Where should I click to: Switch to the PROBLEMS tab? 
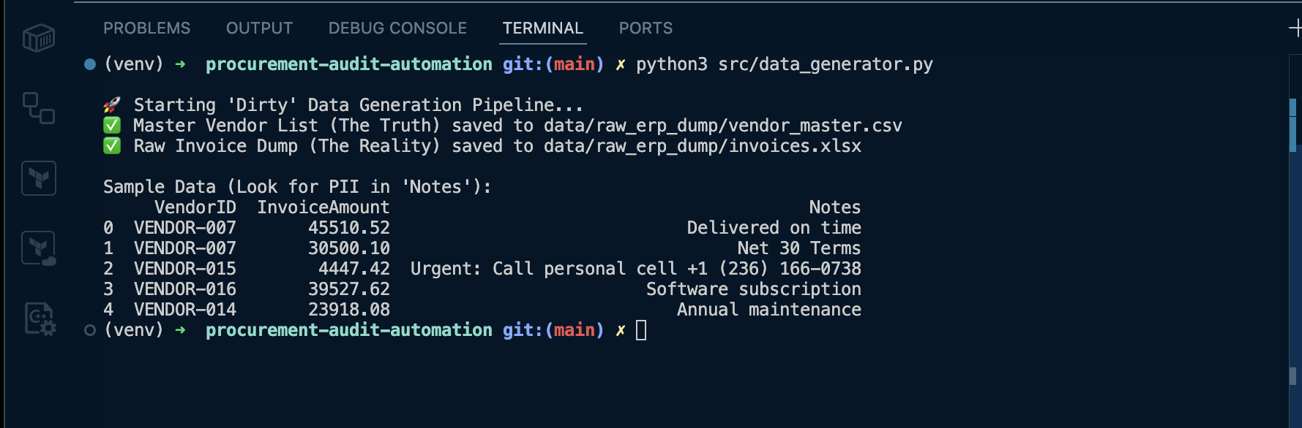tap(146, 28)
